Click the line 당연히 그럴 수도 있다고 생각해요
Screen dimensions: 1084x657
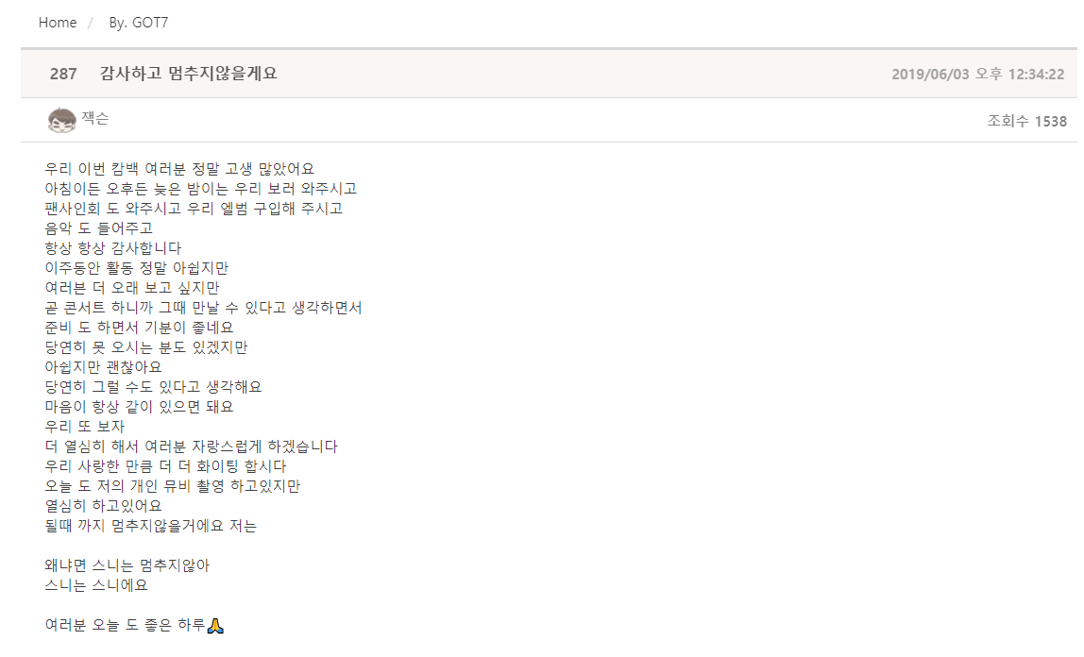pyautogui.click(x=153, y=387)
